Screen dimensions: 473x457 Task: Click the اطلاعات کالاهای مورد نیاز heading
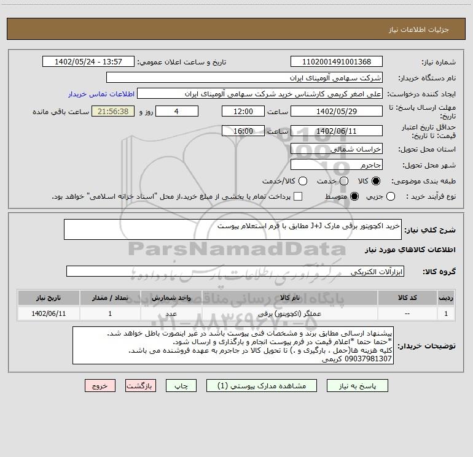[410, 250]
